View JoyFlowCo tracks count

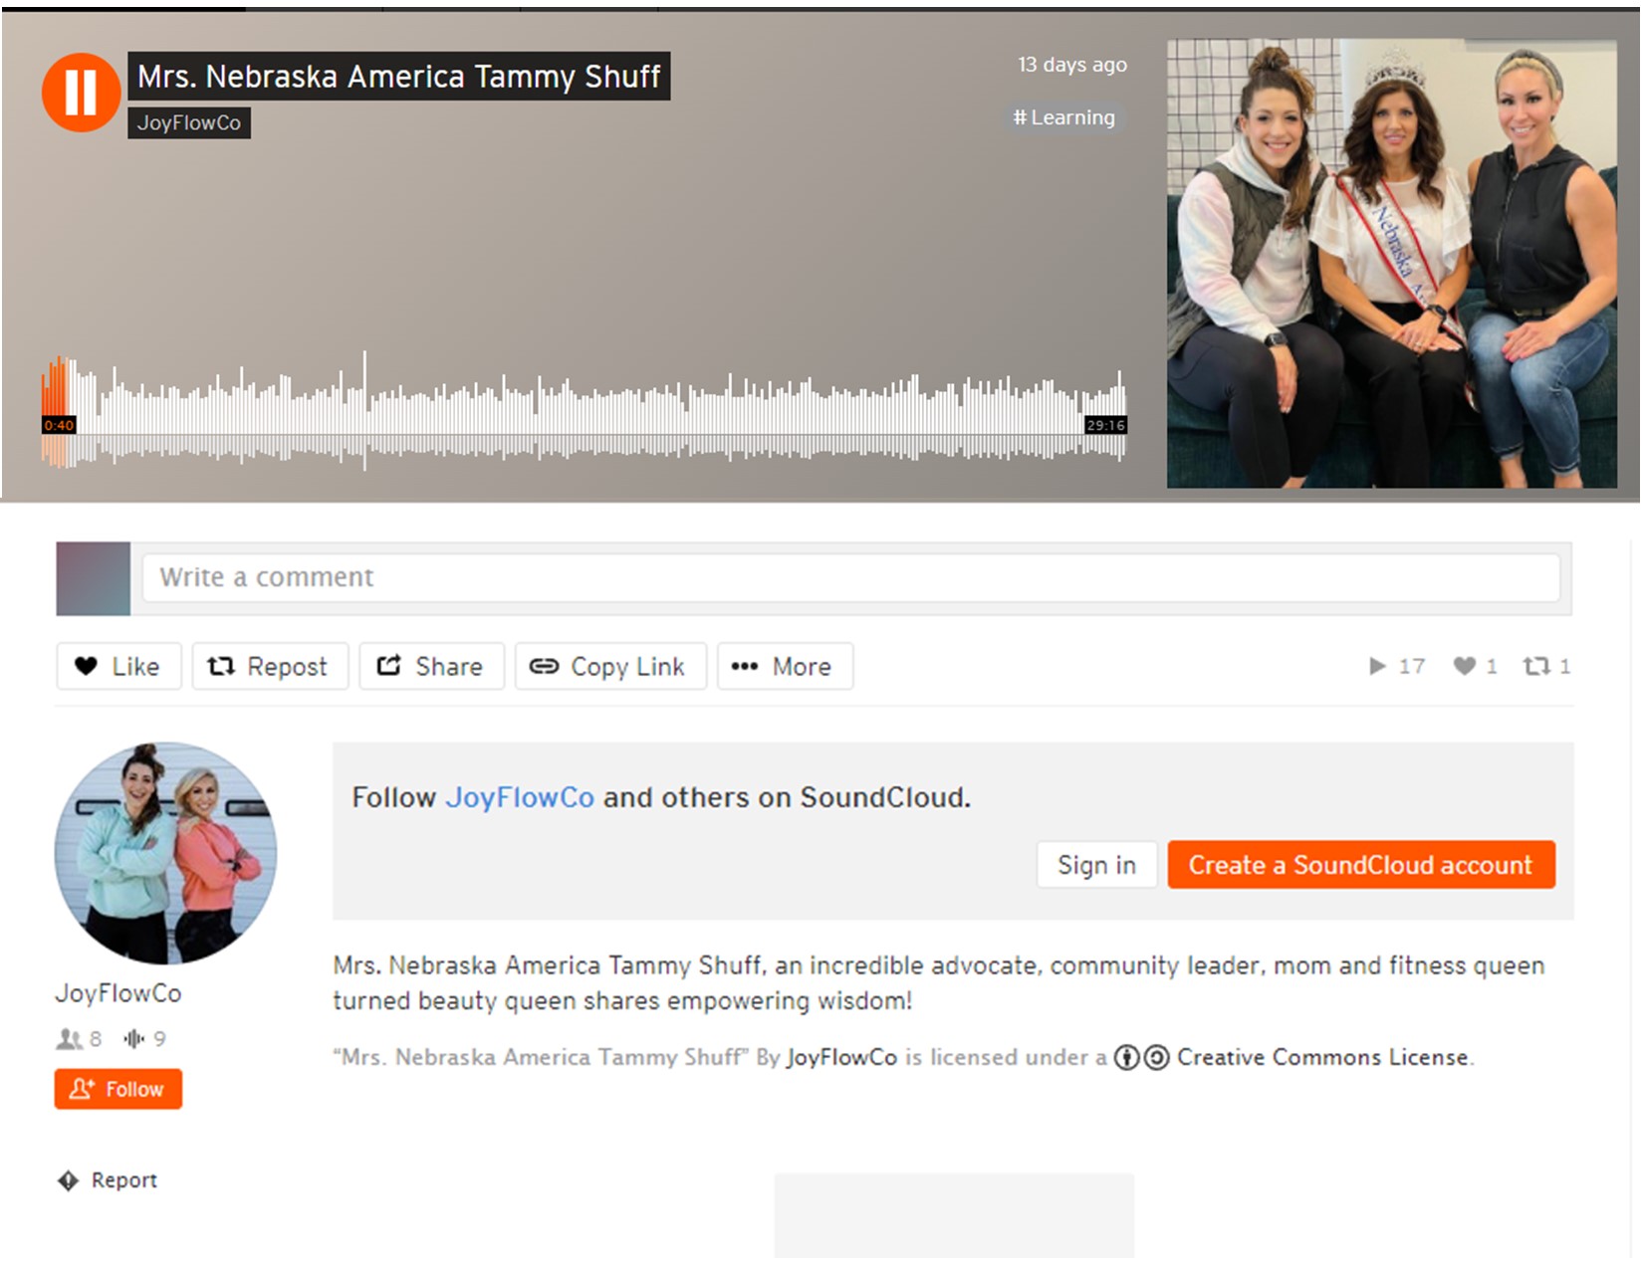(x=145, y=1039)
